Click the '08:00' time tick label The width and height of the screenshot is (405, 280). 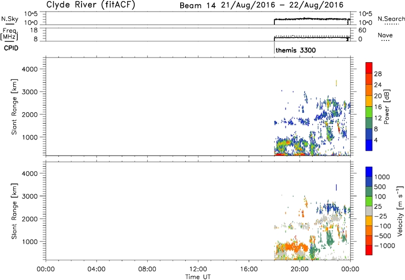[147, 269]
